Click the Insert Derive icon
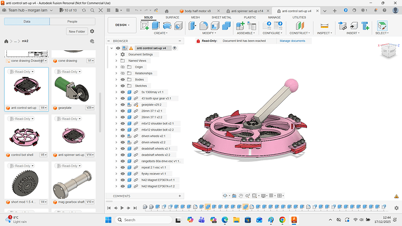402x226 pixels. 354,26
